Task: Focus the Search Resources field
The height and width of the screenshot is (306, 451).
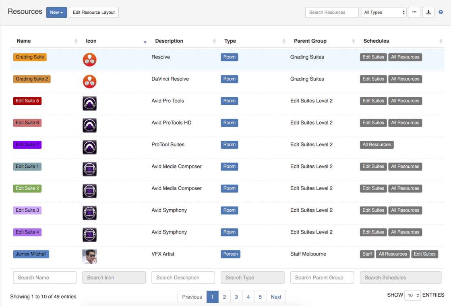Action: [x=332, y=12]
